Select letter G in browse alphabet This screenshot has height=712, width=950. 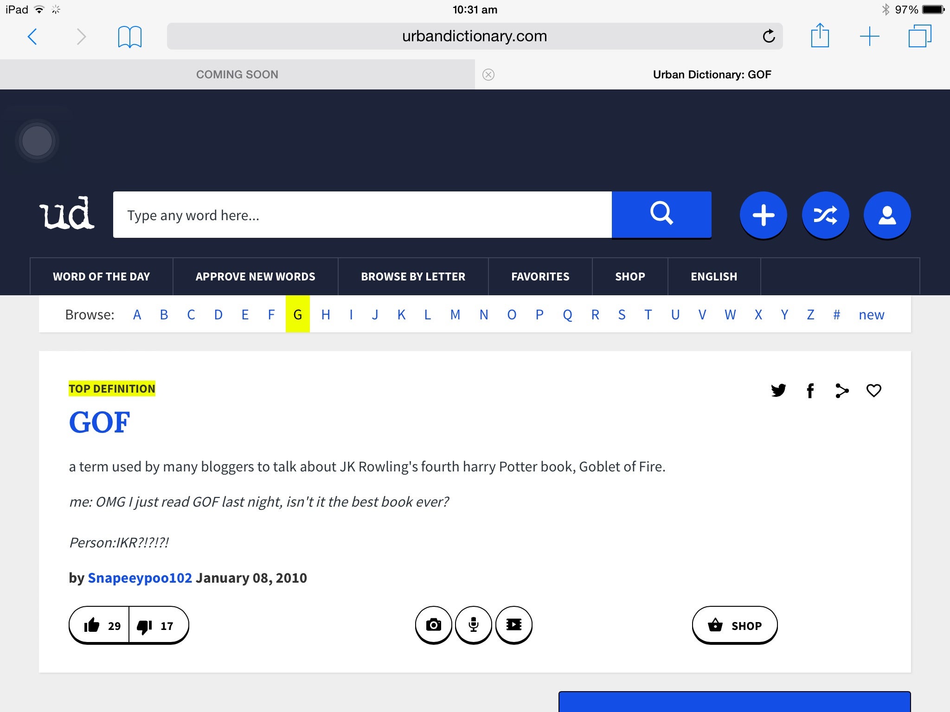(298, 313)
